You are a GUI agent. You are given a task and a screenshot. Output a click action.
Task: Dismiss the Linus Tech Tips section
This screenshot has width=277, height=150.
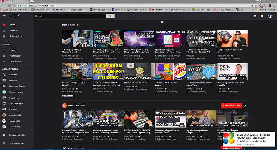245,106
